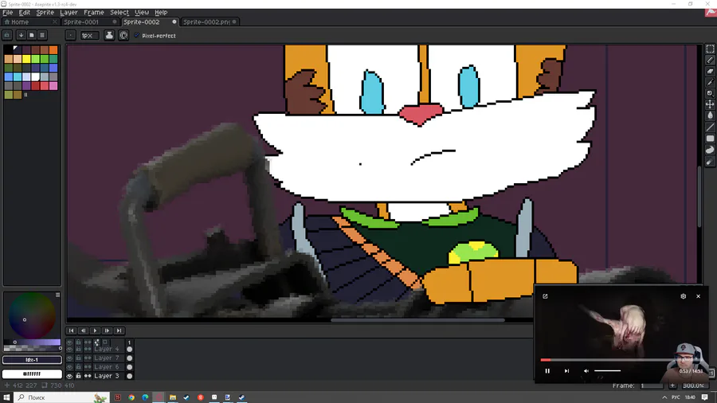Toggle Layer 4 visibility
Viewport: 717px width, 403px height.
[x=69, y=349]
